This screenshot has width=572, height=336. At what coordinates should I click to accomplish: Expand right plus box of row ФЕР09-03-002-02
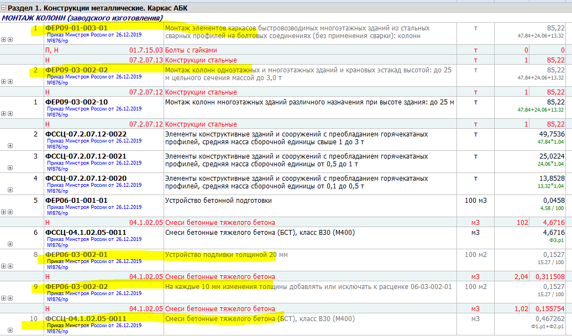click(10, 81)
